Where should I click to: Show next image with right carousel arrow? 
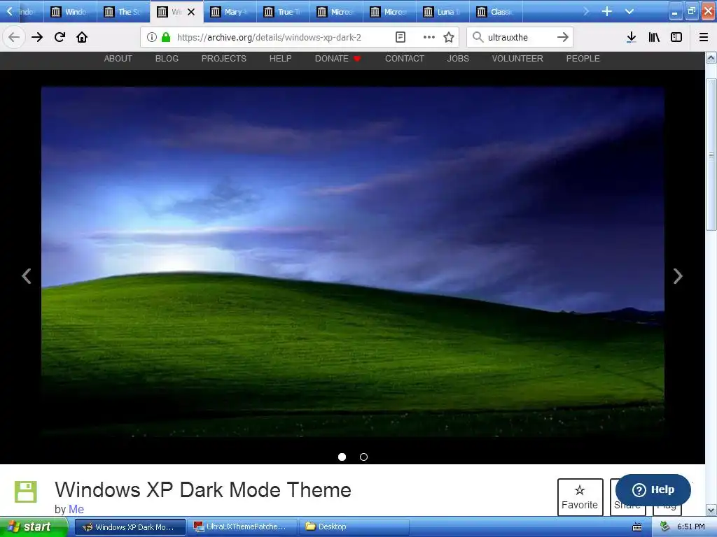coord(678,275)
